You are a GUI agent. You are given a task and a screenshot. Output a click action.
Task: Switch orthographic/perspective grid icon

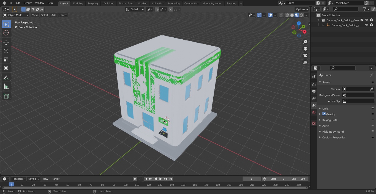[x=305, y=62]
